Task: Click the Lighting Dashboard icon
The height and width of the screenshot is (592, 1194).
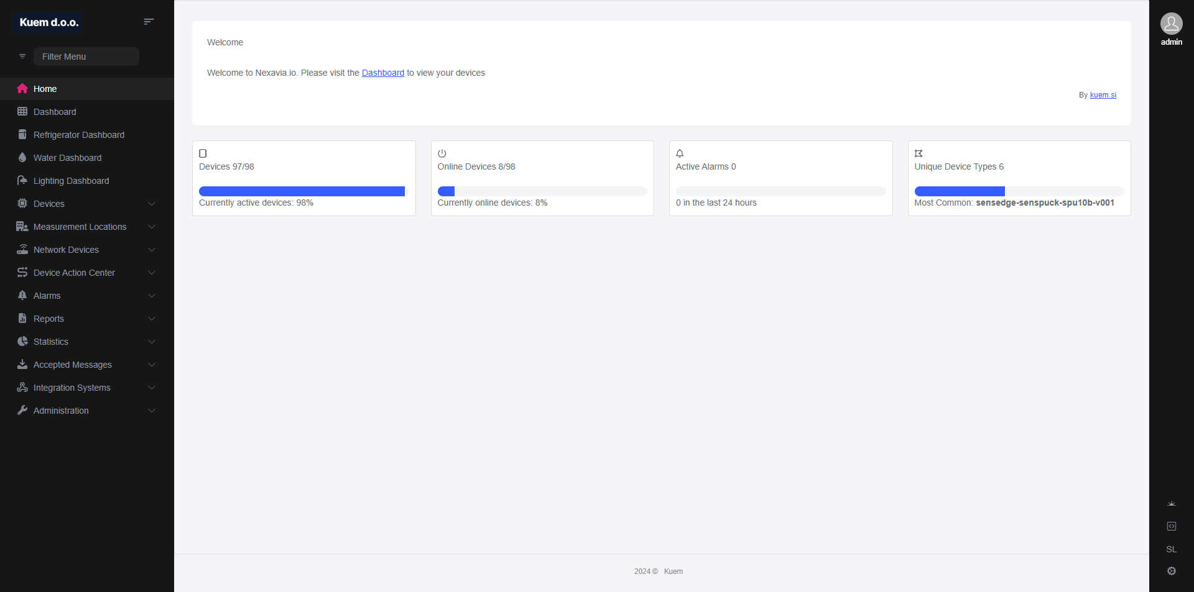Action: click(22, 180)
